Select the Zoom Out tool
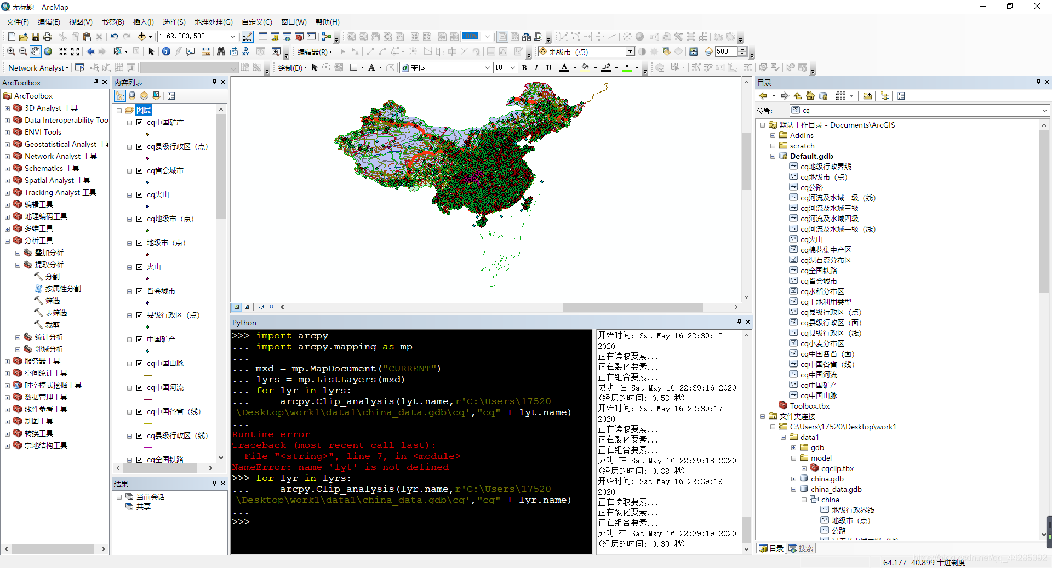1052x568 pixels. 23,51
